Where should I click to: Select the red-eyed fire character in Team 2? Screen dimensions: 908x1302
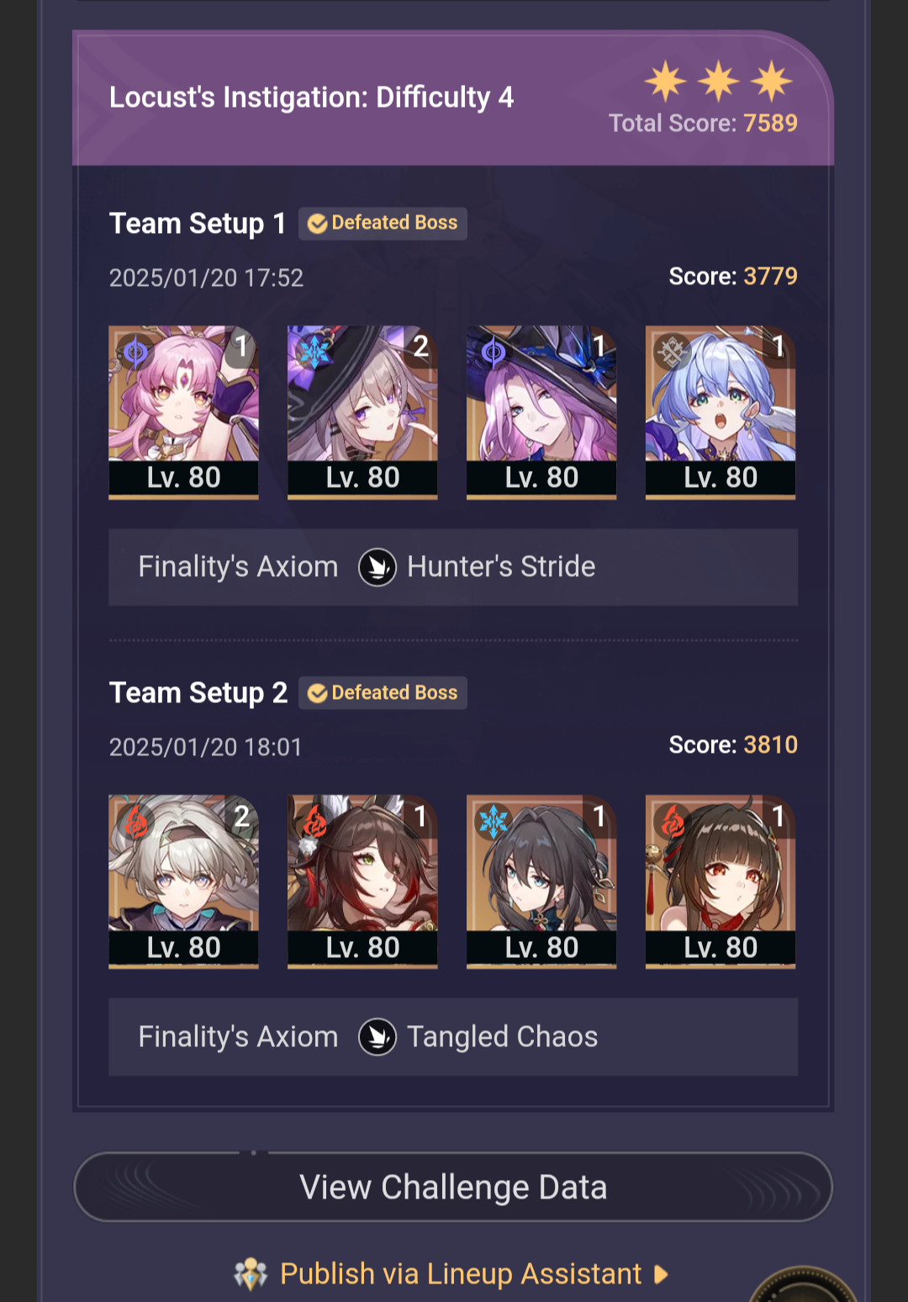pyautogui.click(x=721, y=882)
